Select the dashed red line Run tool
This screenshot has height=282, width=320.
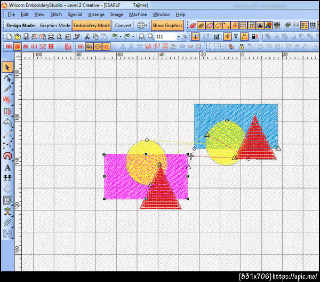click(x=7, y=134)
